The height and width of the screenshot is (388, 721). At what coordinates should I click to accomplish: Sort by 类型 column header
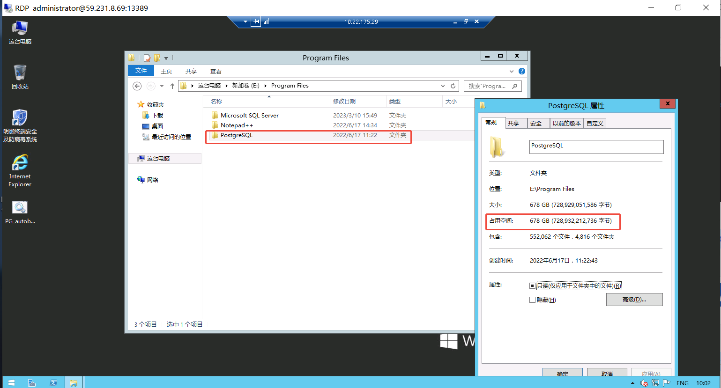tap(414, 101)
